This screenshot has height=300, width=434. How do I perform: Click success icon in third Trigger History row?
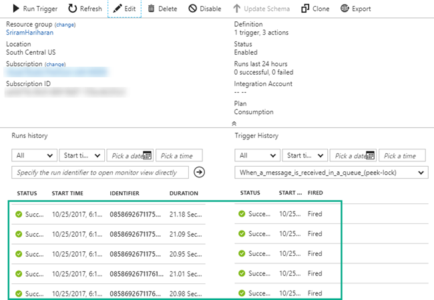(242, 253)
